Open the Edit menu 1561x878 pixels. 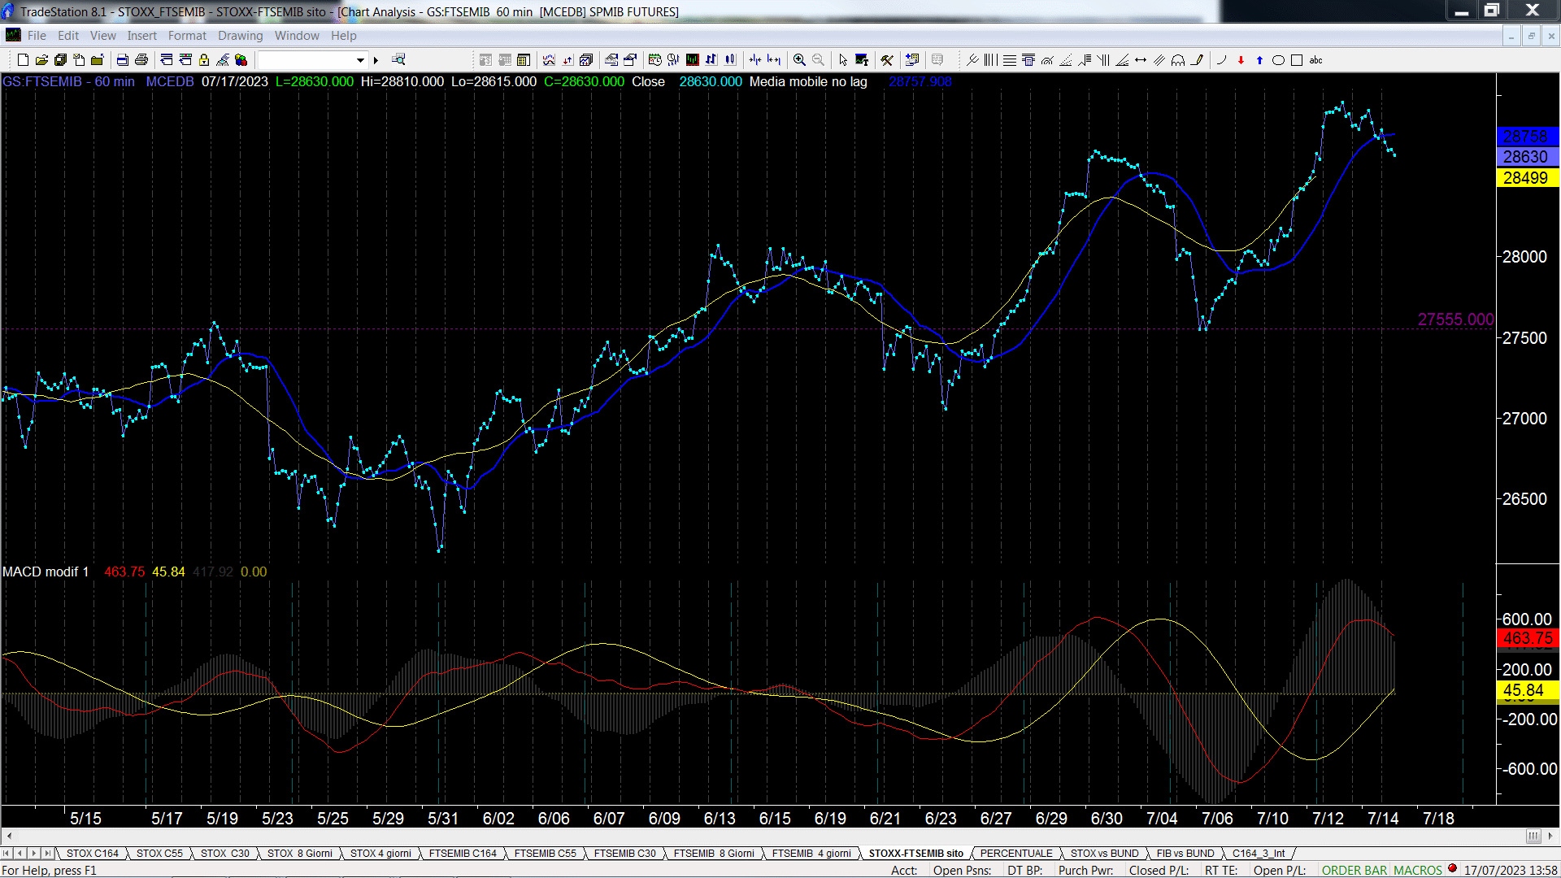(68, 36)
